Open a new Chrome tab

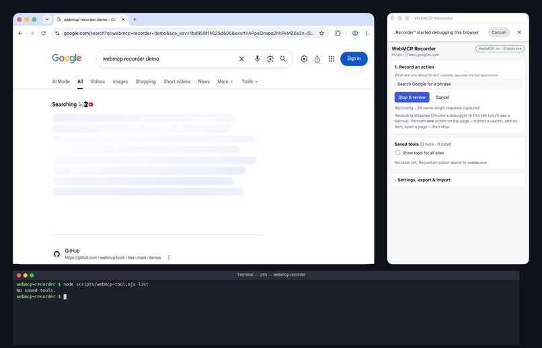134,19
